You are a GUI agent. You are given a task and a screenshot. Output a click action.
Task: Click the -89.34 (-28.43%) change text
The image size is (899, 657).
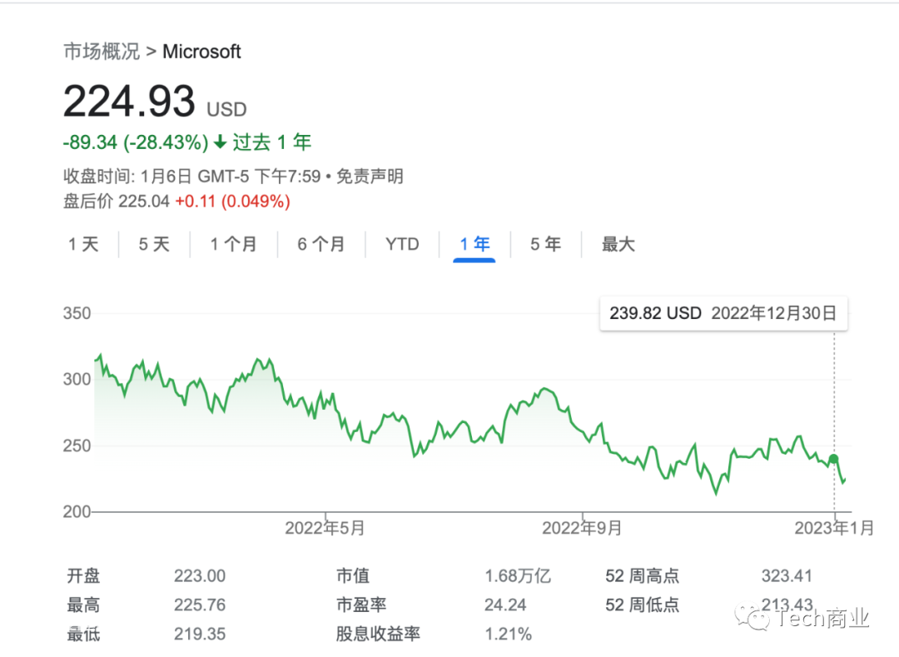click(136, 142)
